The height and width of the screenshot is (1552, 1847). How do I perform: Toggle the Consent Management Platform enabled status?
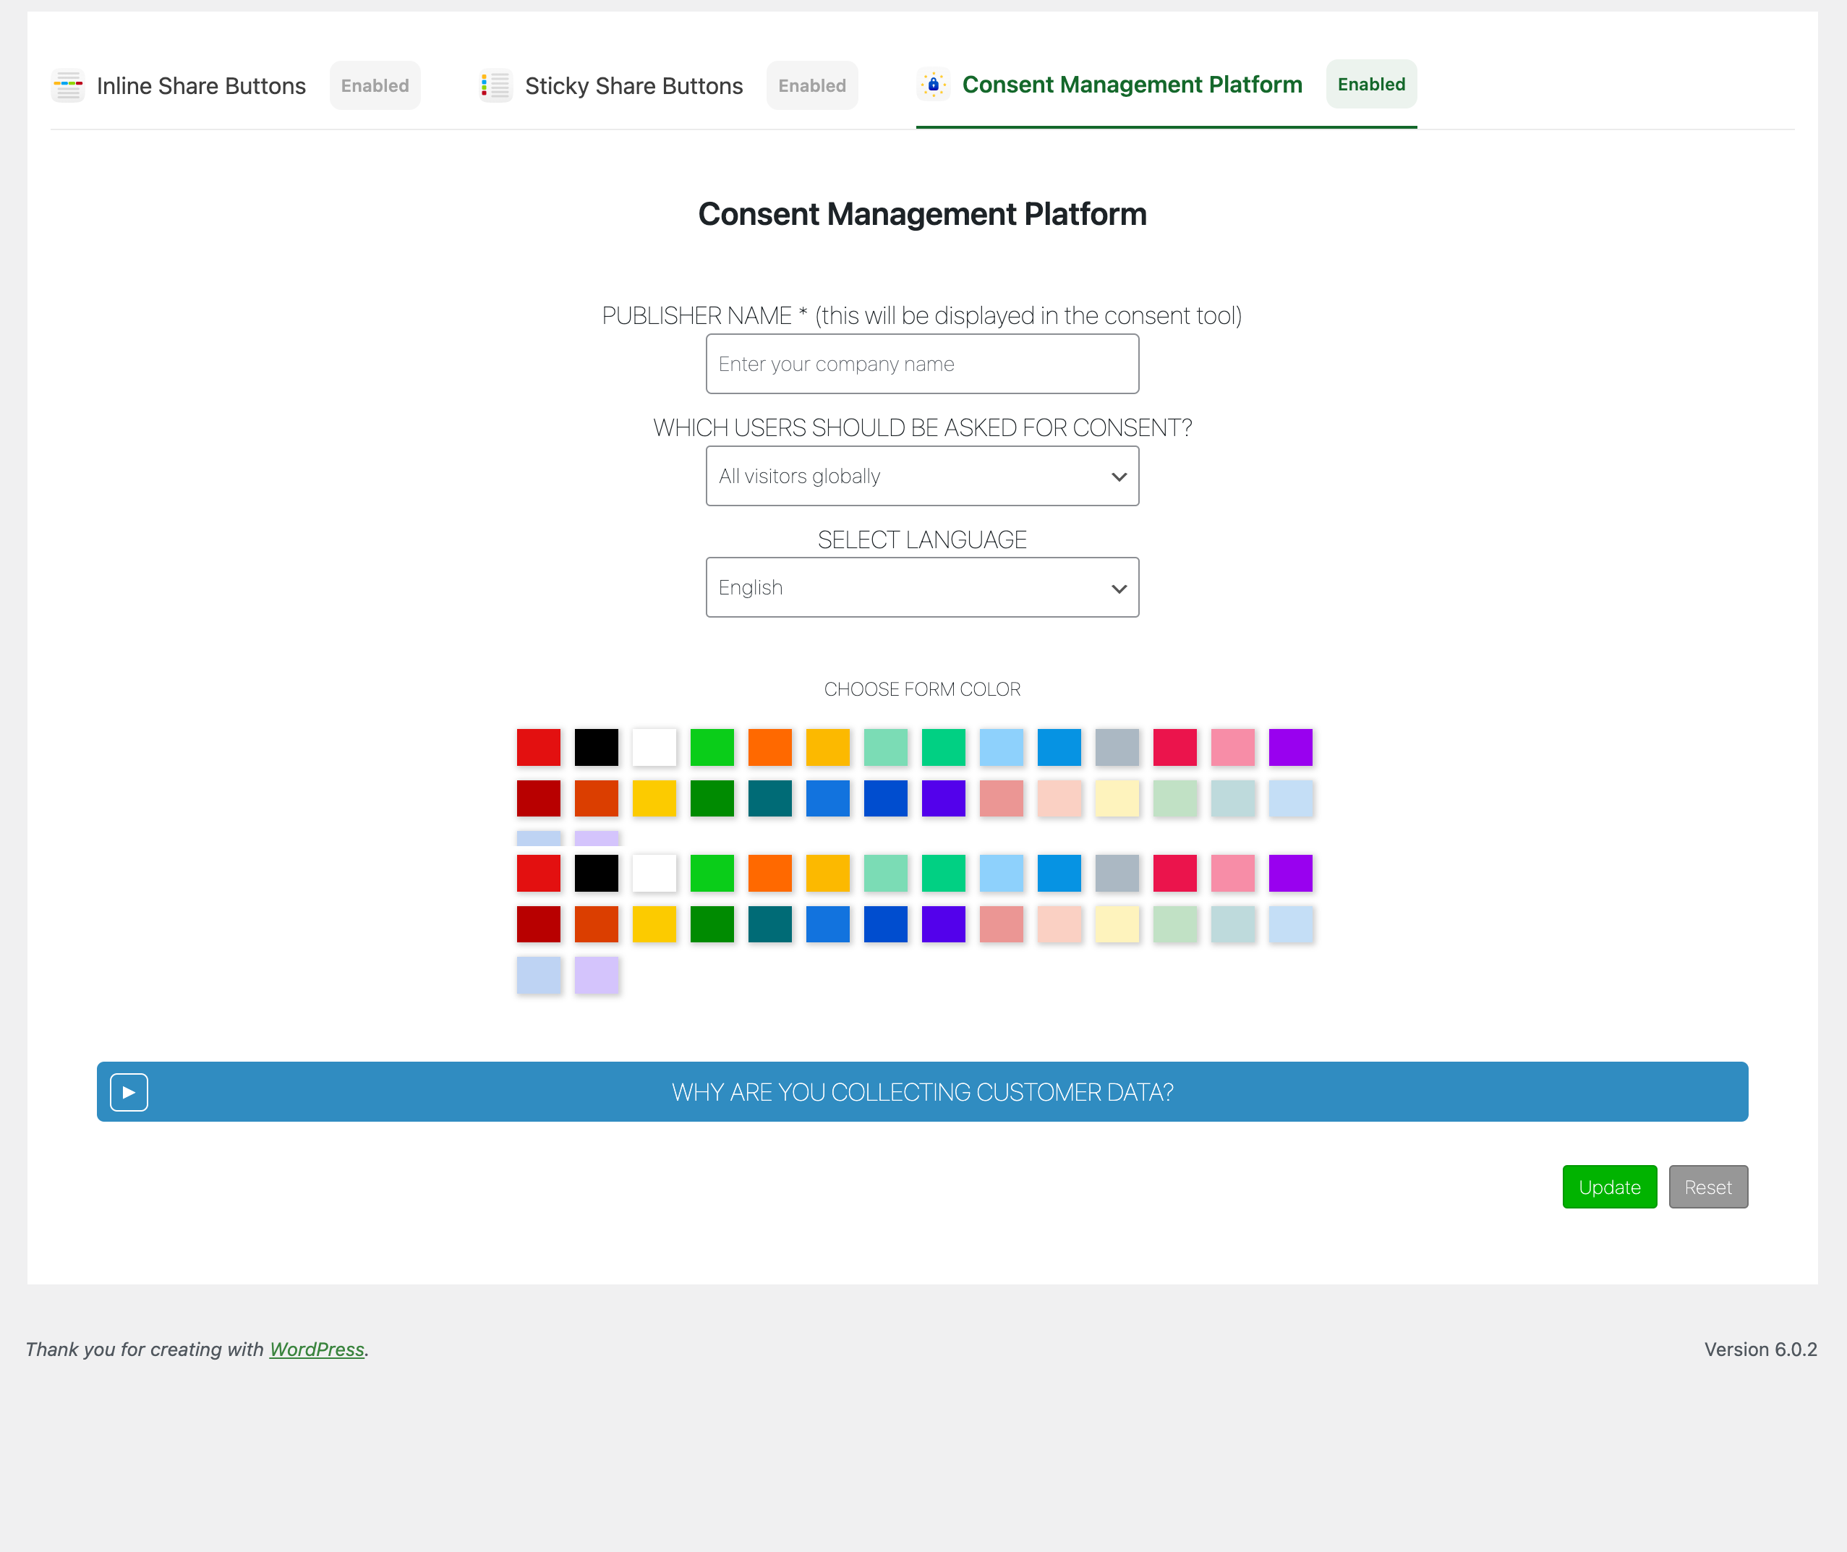click(1371, 83)
